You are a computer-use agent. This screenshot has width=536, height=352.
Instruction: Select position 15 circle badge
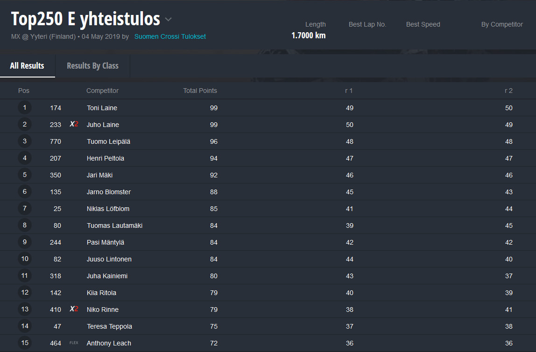(x=25, y=343)
